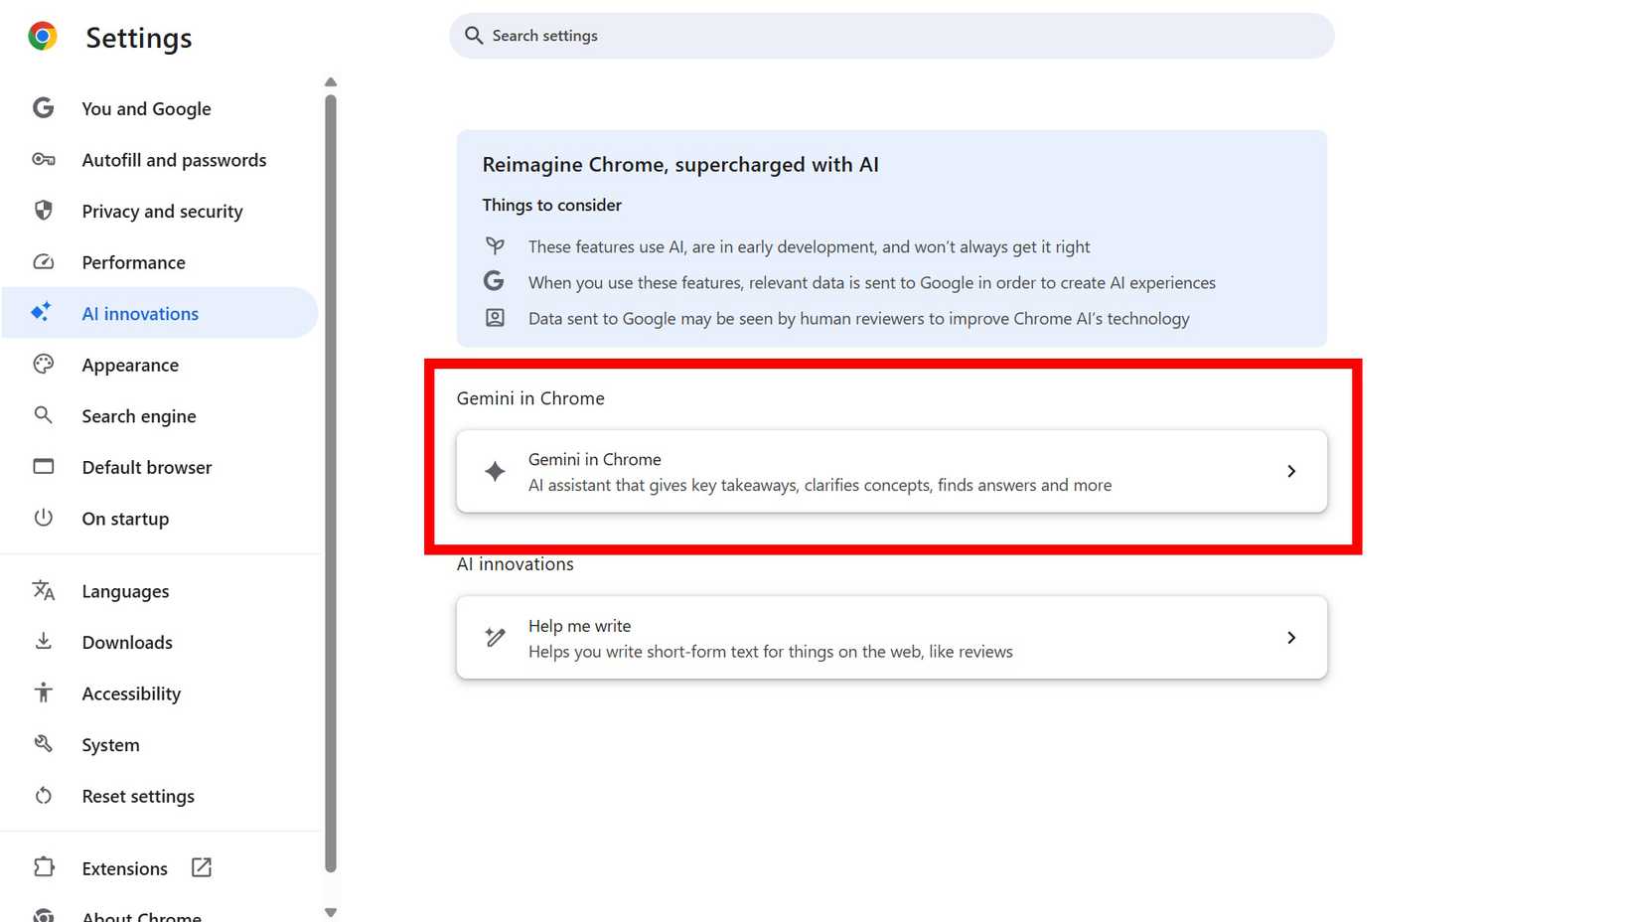Click the wrench System icon
This screenshot has width=1639, height=922.
(43, 744)
